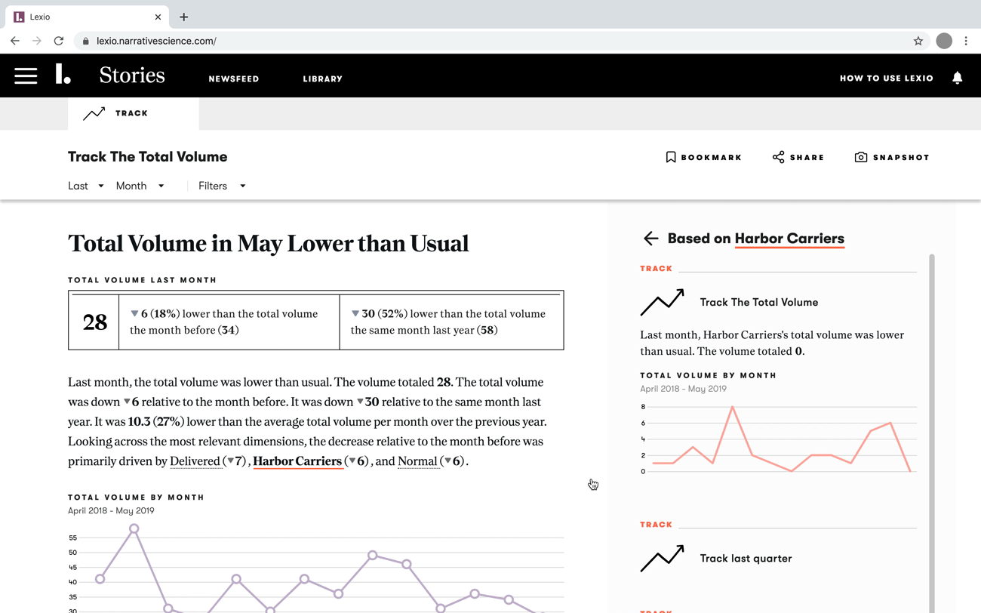Click the 6 (18%) lower than month before cell
Screen dimensions: 981x613
pos(229,322)
